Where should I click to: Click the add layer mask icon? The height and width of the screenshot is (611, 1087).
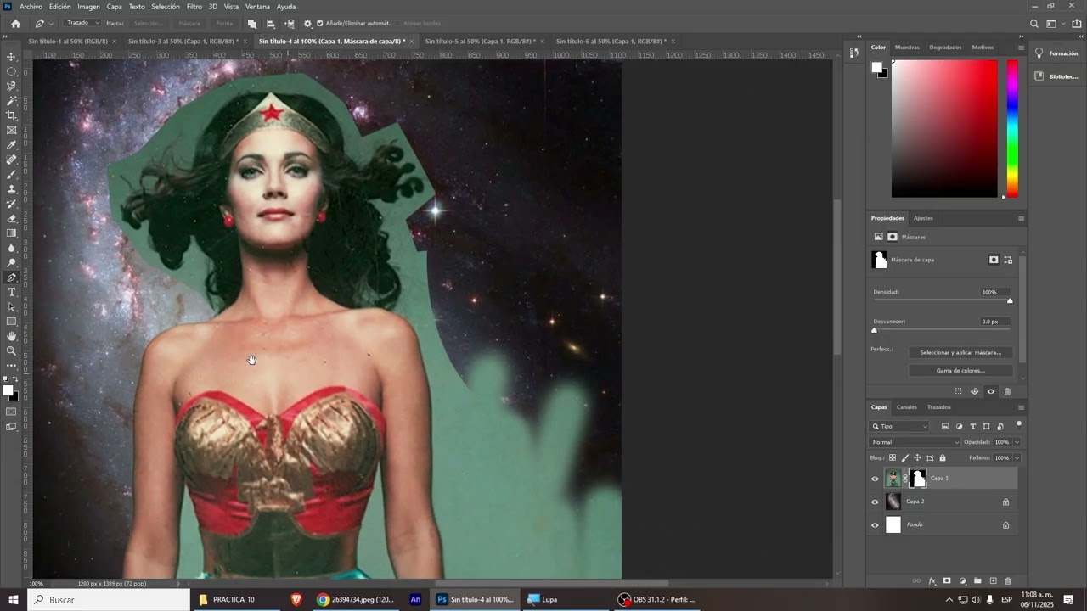(947, 581)
